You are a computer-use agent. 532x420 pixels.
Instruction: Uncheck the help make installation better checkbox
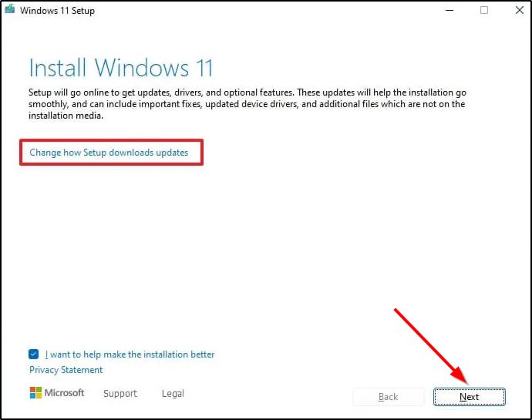pos(34,354)
